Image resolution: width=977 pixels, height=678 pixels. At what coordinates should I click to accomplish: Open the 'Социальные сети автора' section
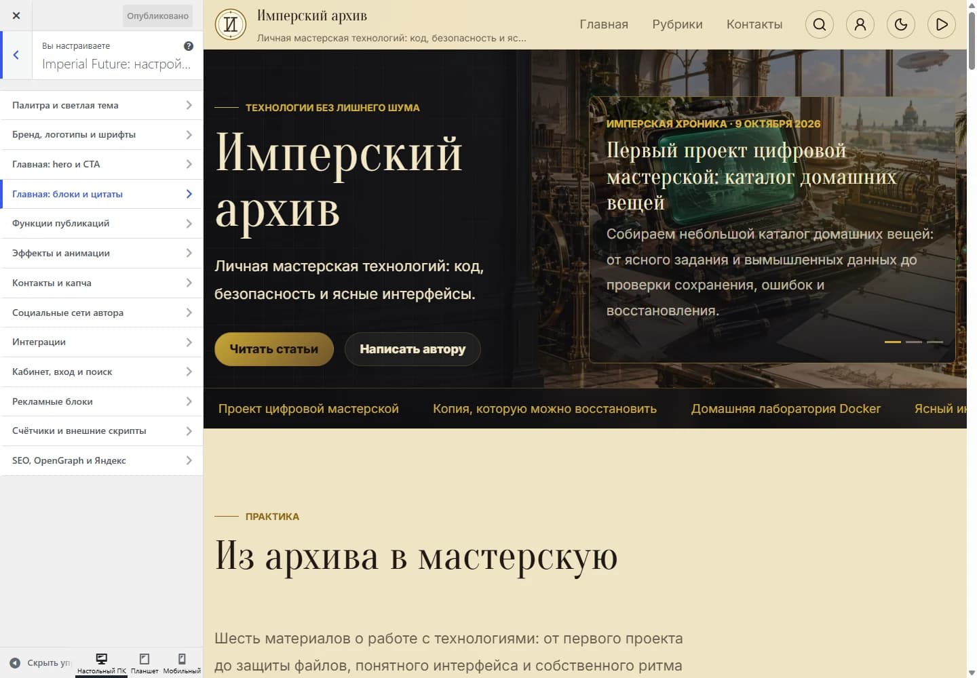point(102,313)
